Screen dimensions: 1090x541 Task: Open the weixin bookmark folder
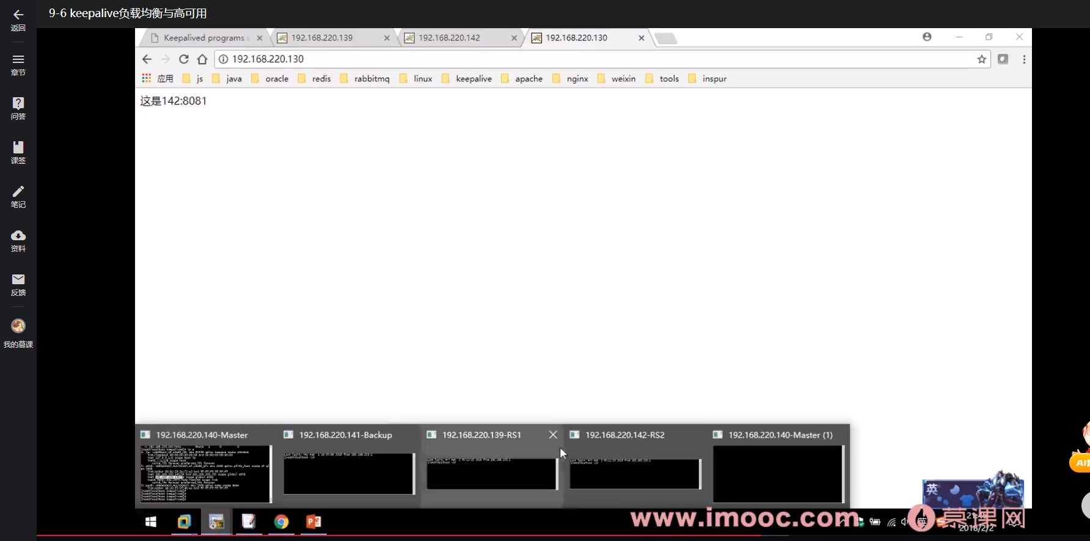[x=616, y=78]
